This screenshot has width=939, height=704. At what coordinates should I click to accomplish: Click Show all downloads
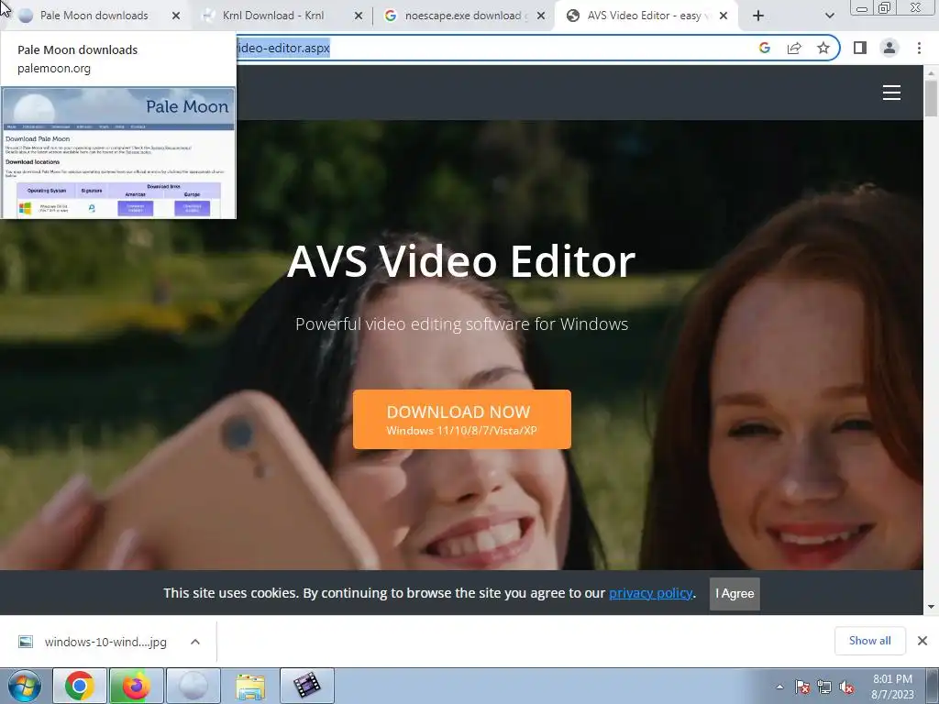869,641
